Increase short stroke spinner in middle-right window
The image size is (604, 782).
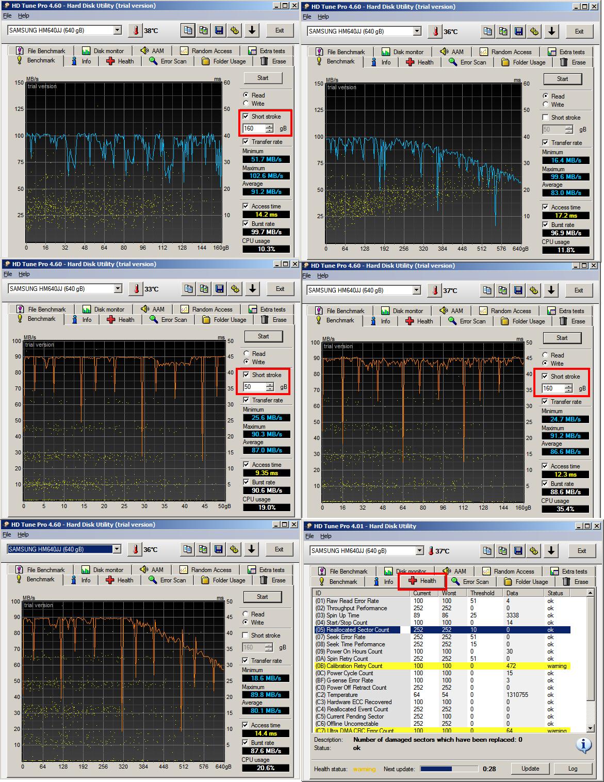568,386
